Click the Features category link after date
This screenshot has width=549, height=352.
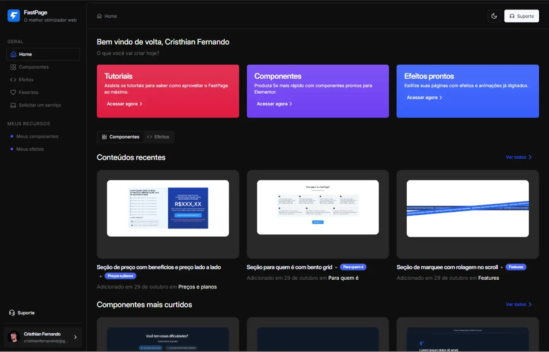click(489, 278)
